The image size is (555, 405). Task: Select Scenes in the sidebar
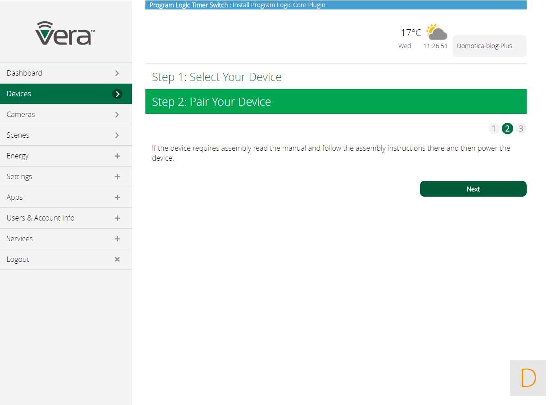coord(18,135)
